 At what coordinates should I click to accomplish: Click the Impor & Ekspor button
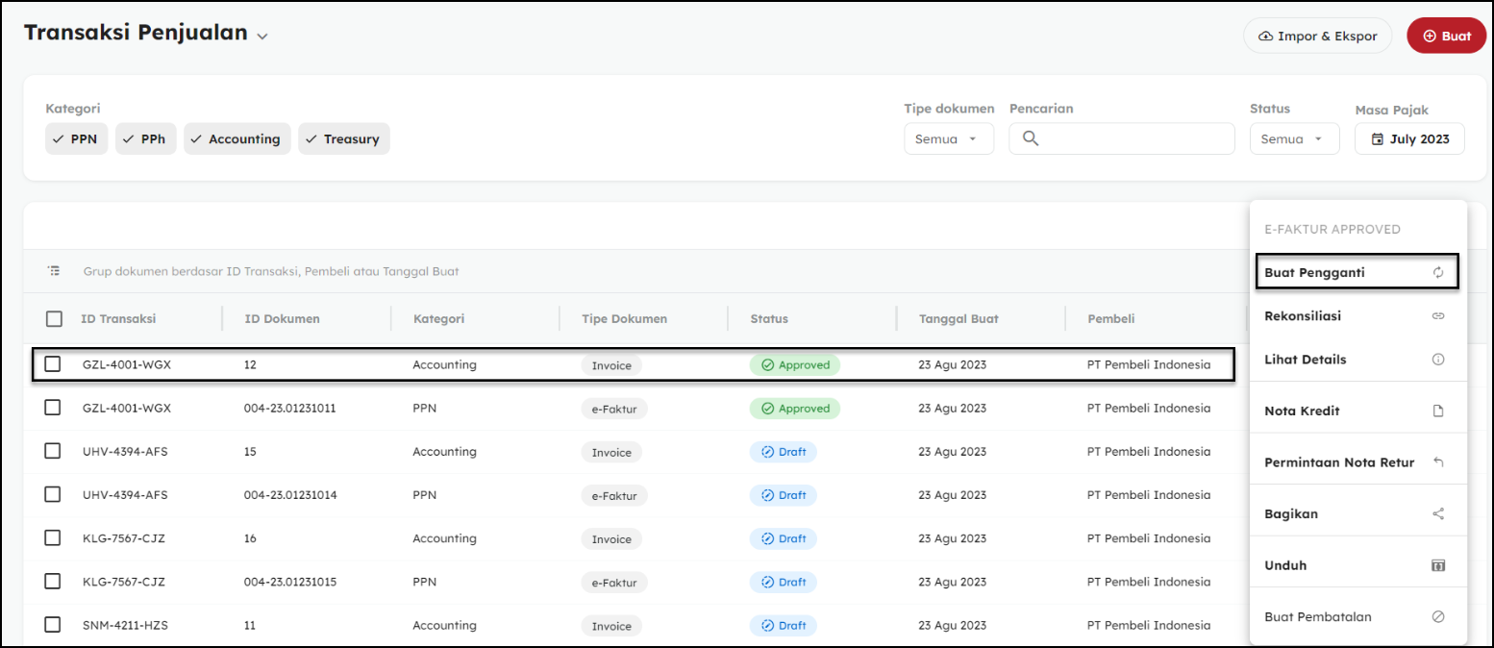(x=1317, y=36)
